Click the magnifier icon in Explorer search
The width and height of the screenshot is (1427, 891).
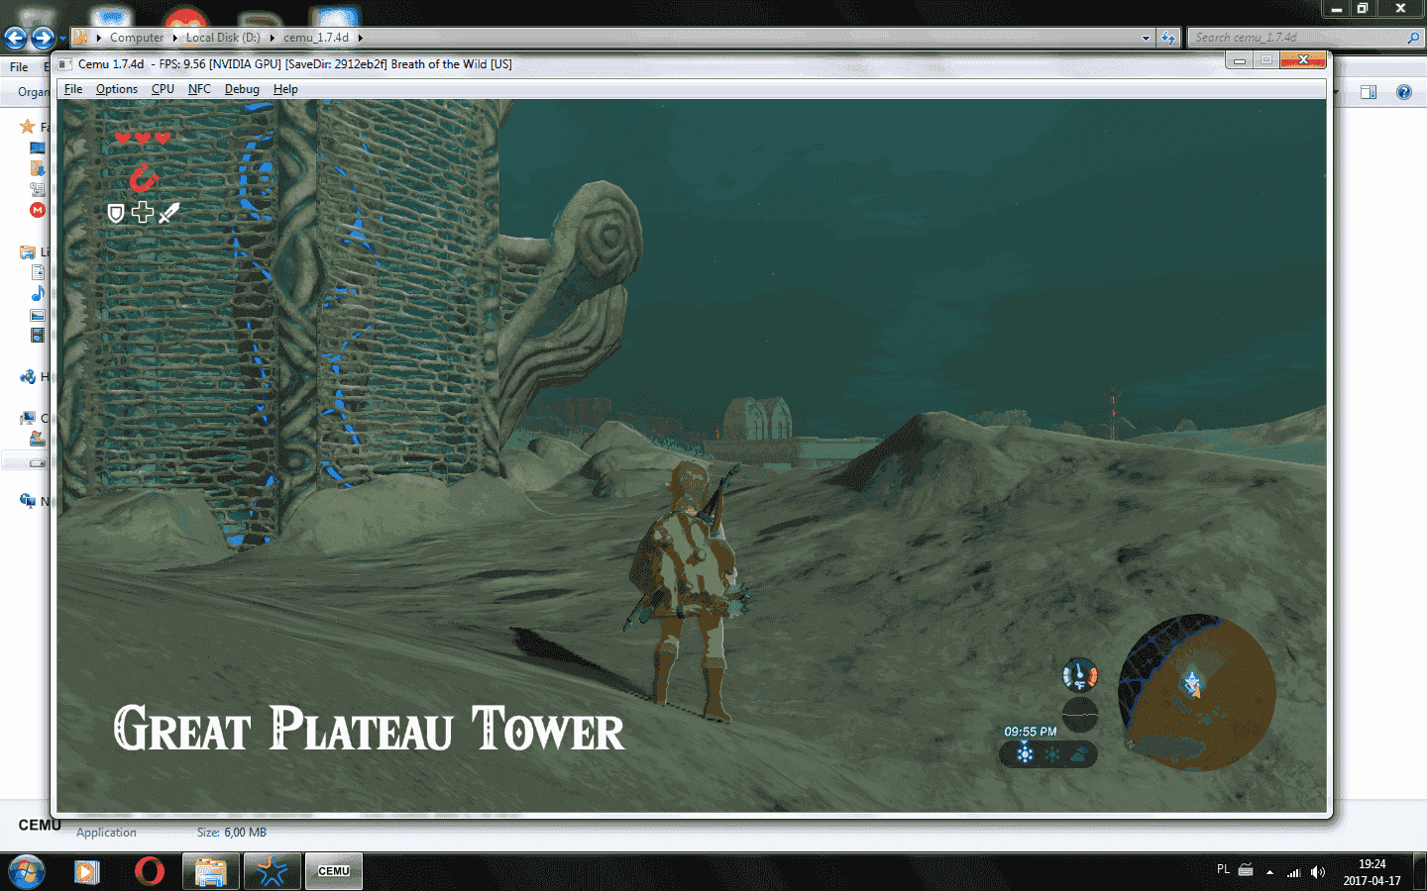pyautogui.click(x=1413, y=38)
